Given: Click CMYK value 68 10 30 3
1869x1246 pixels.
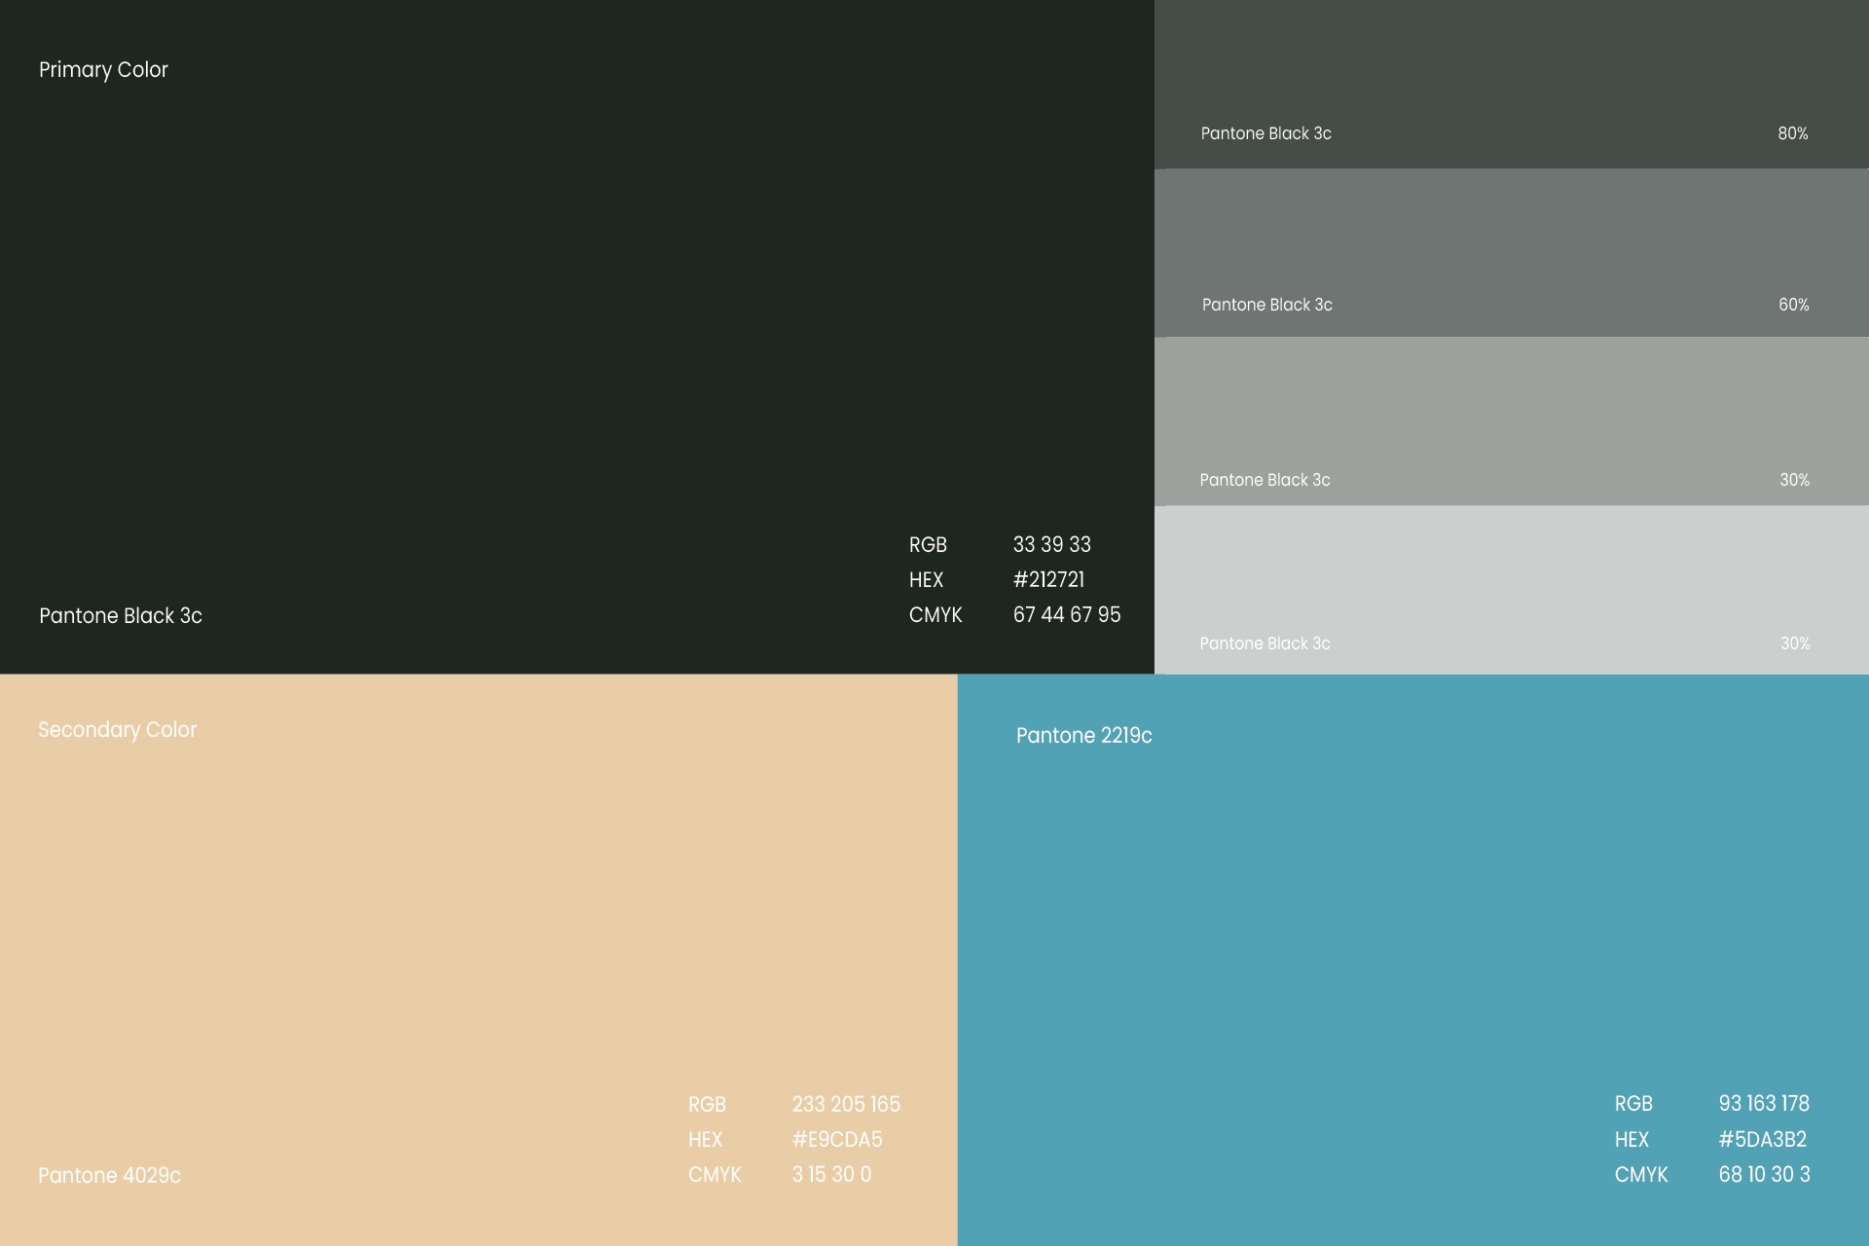Looking at the screenshot, I should tap(1764, 1175).
